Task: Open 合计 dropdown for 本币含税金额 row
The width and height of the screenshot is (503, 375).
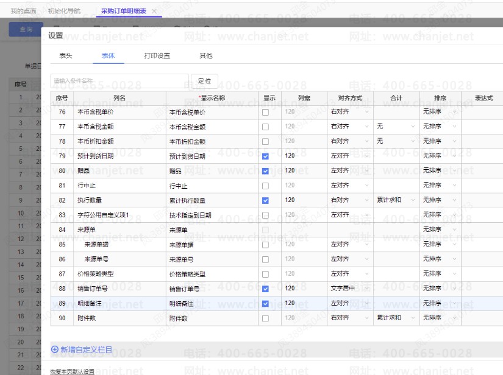Action: (396, 127)
